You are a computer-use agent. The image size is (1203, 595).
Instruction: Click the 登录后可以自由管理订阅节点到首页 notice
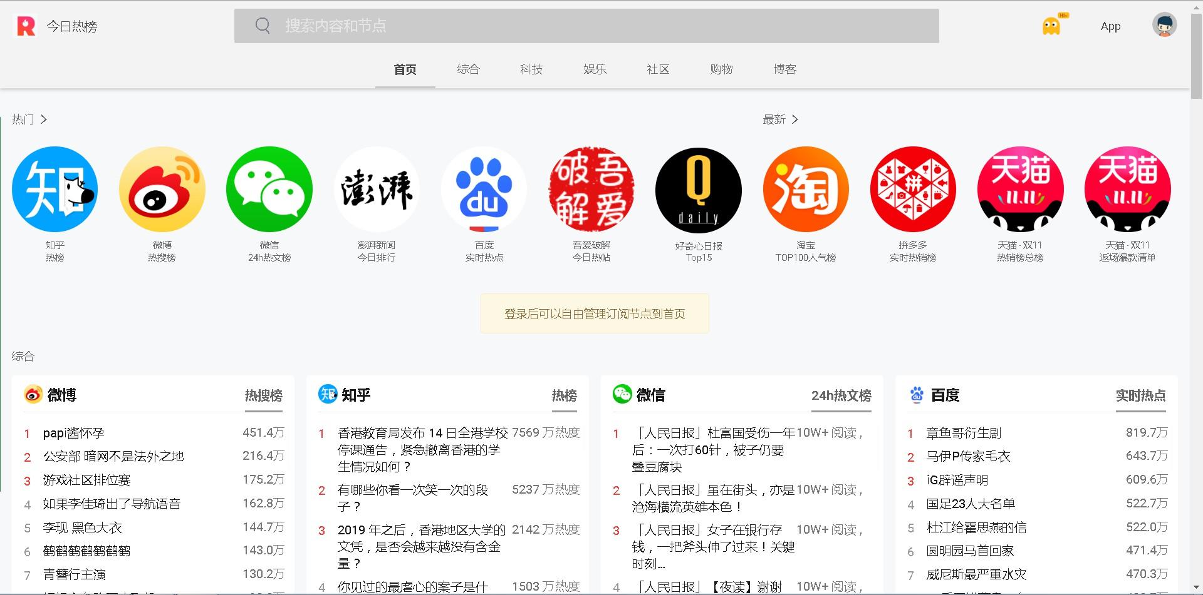pyautogui.click(x=595, y=313)
